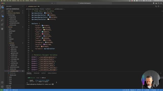Open the Explorer view in activity bar

click(2, 7)
